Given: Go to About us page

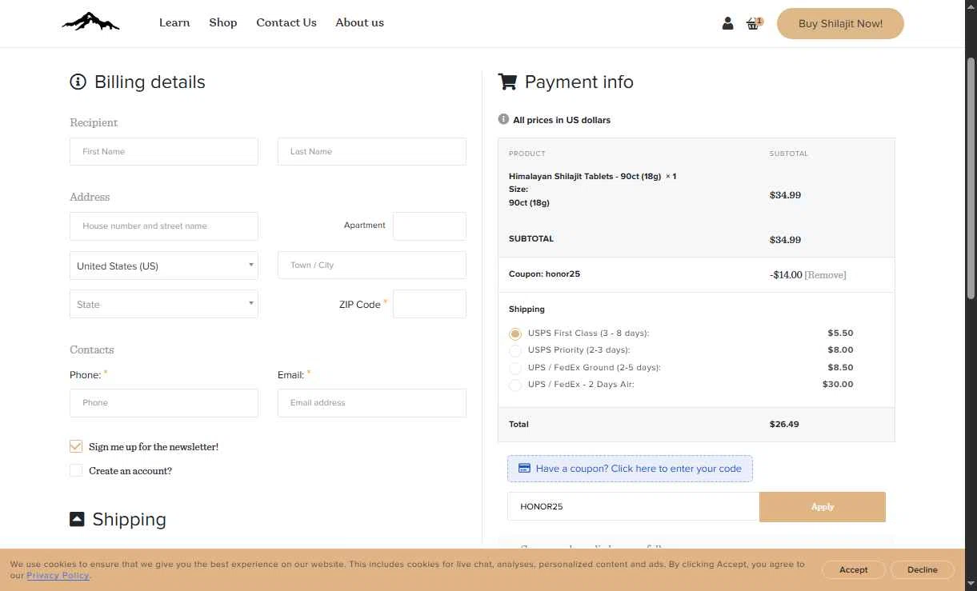Looking at the screenshot, I should point(360,22).
